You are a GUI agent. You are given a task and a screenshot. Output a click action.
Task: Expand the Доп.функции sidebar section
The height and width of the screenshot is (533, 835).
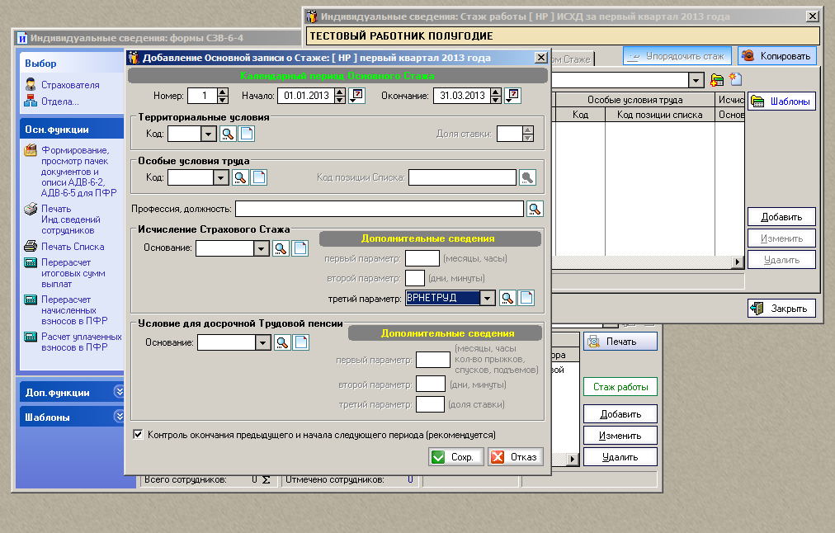click(x=118, y=393)
